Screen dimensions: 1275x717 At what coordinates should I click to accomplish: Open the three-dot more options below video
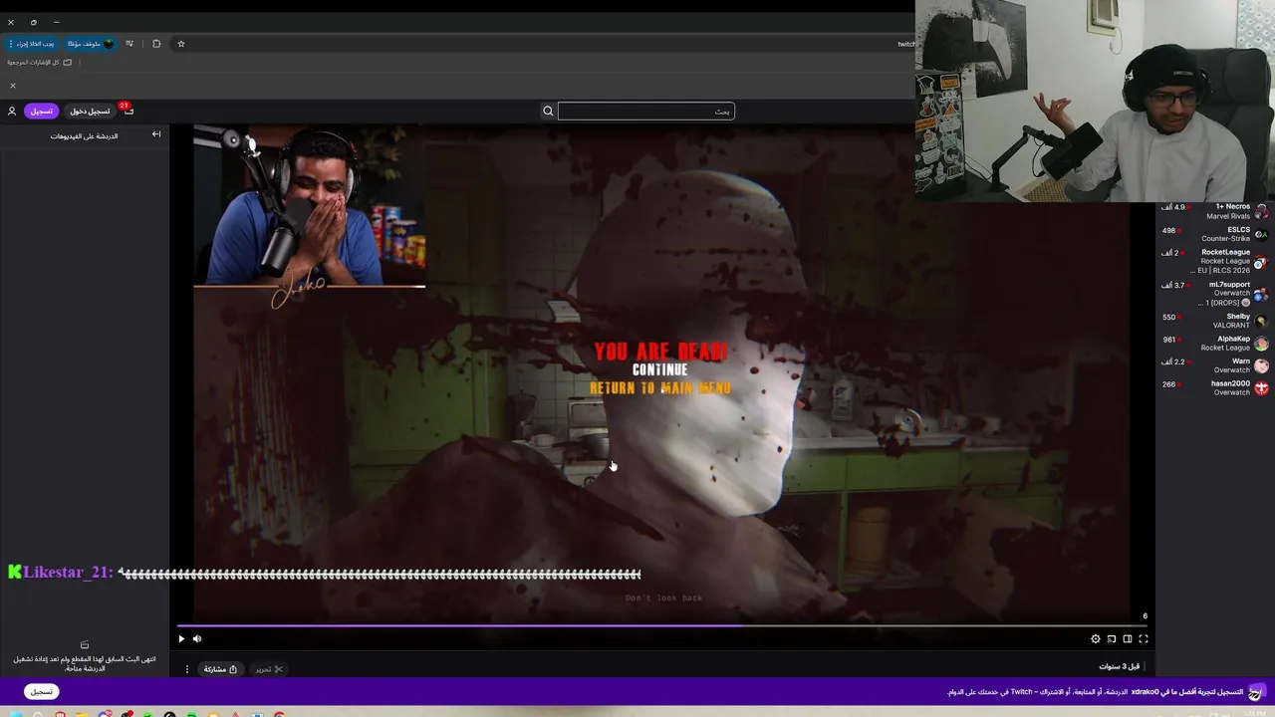[186, 669]
